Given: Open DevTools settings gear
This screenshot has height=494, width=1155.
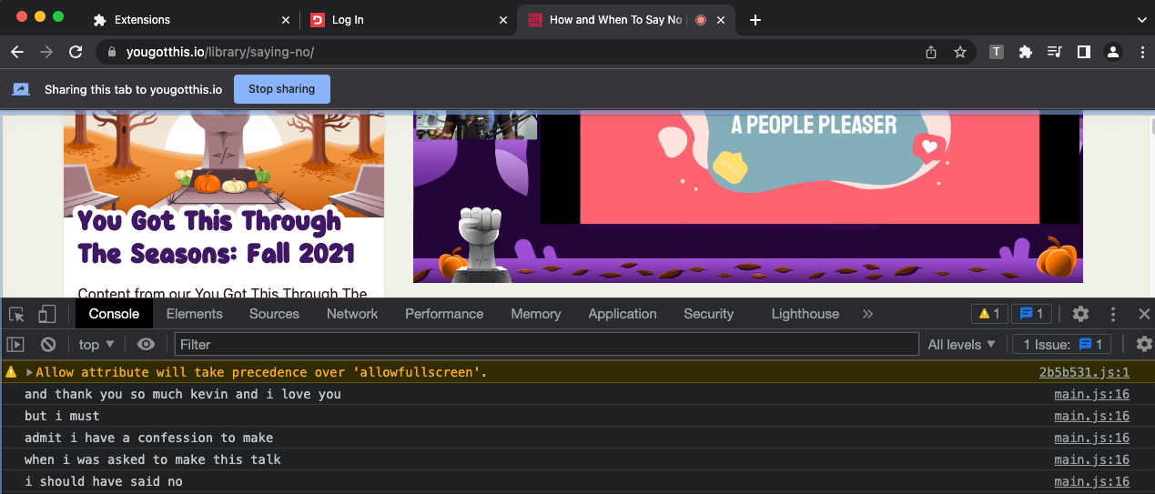Looking at the screenshot, I should pyautogui.click(x=1080, y=314).
